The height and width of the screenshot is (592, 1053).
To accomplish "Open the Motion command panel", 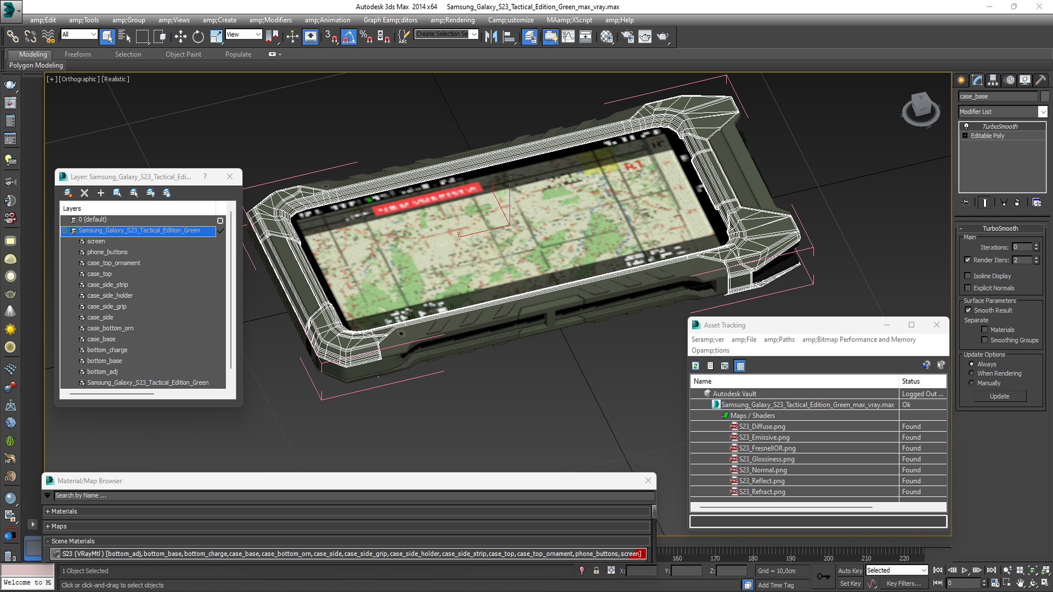I will click(1010, 80).
